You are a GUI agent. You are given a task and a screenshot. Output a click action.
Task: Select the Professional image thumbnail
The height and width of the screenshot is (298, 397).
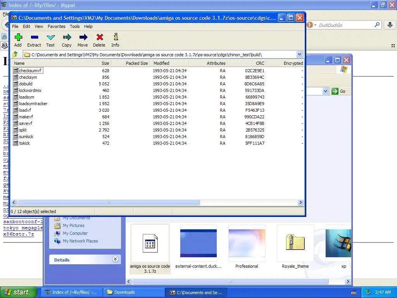click(x=247, y=243)
